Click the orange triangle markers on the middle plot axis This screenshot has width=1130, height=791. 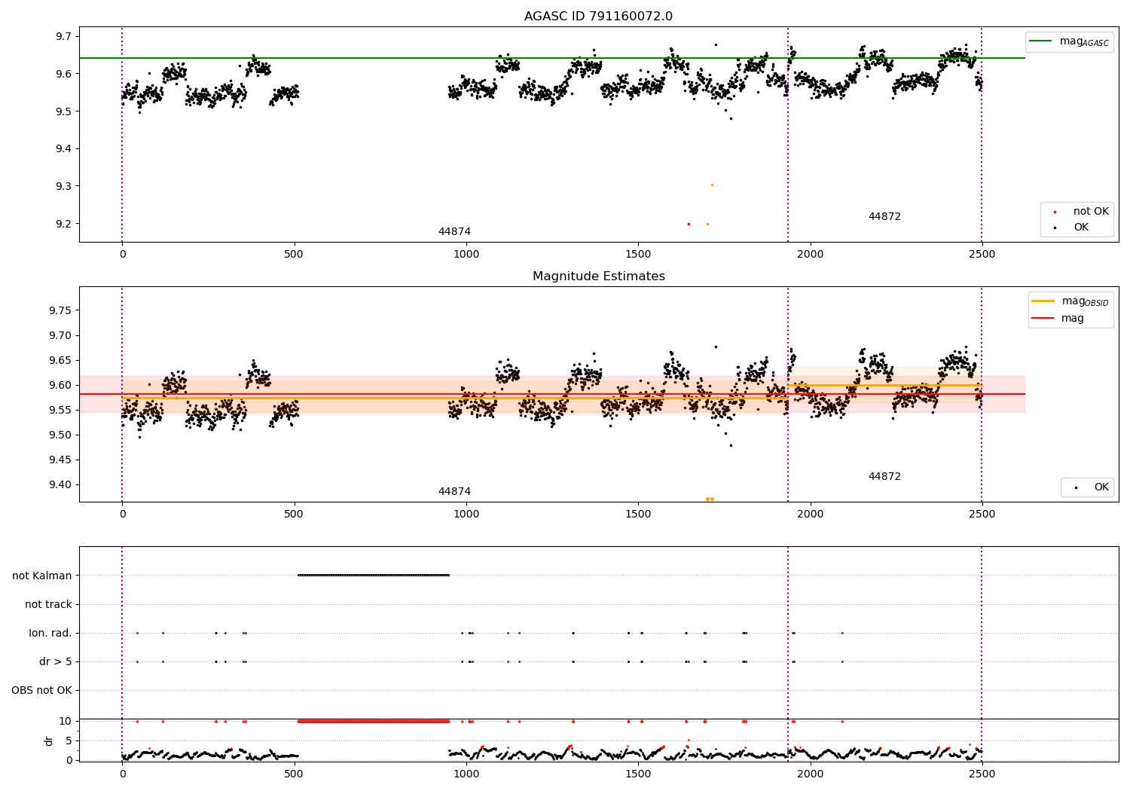click(710, 499)
